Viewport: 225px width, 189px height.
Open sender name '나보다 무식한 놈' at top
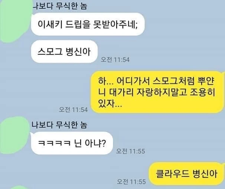pyautogui.click(x=60, y=6)
